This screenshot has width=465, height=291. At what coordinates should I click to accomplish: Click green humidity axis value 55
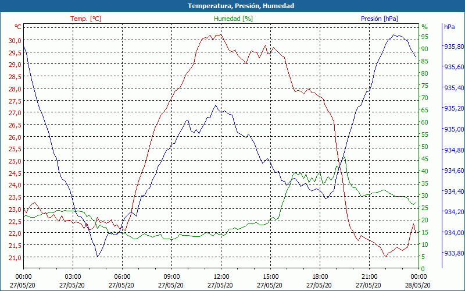[x=425, y=134]
